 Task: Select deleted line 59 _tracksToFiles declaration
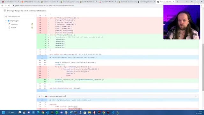(x=118, y=18)
